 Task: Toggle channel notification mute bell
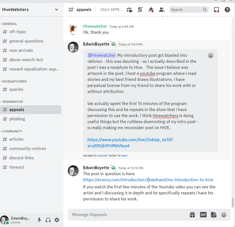pos(140,10)
